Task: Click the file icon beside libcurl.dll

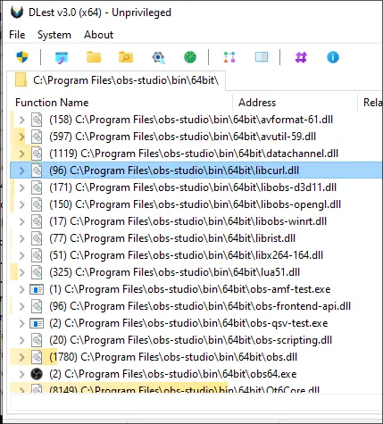Action: pos(37,170)
